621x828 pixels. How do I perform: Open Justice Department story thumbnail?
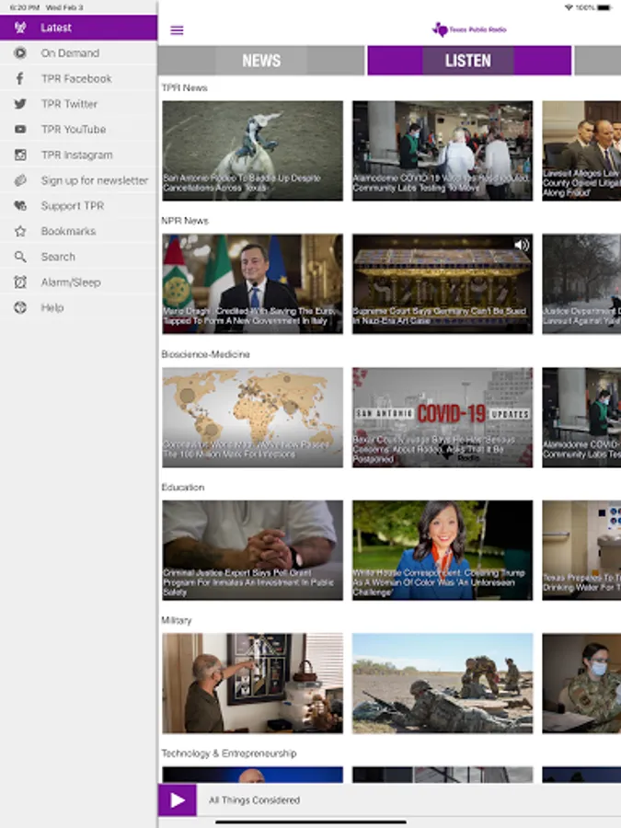[581, 283]
